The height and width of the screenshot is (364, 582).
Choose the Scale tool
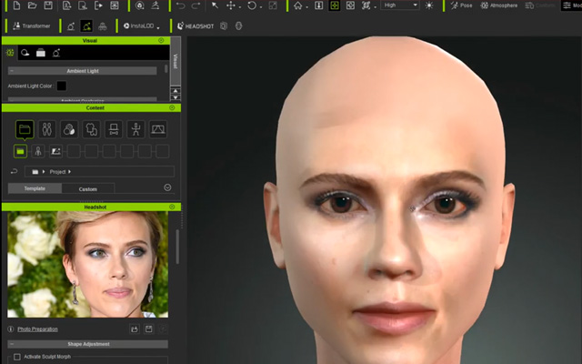pos(273,5)
